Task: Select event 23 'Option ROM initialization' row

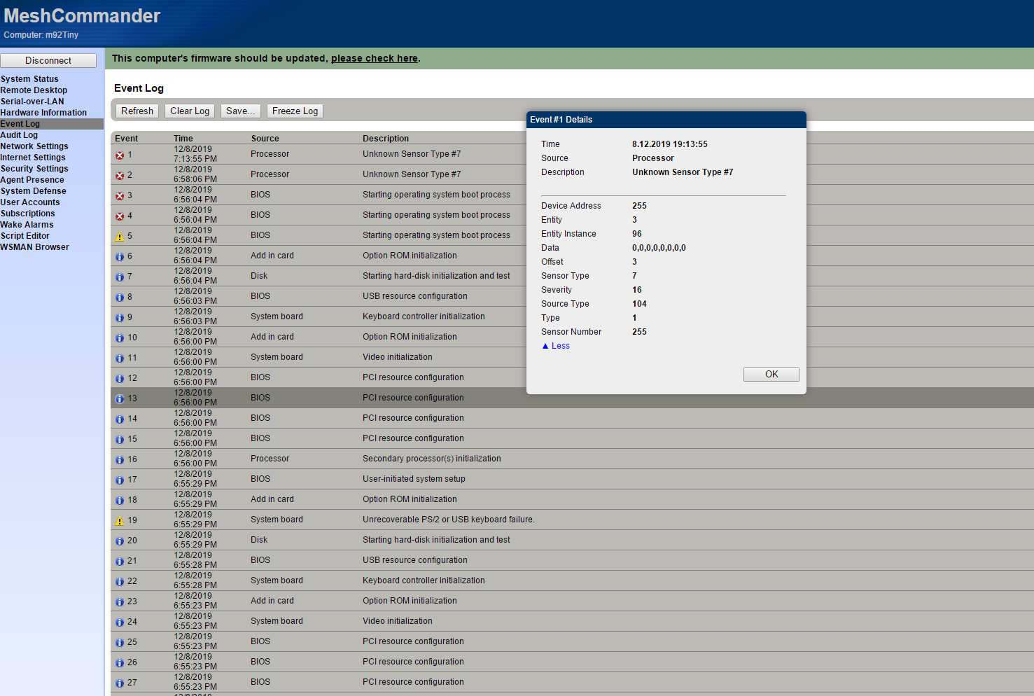Action: (572, 601)
